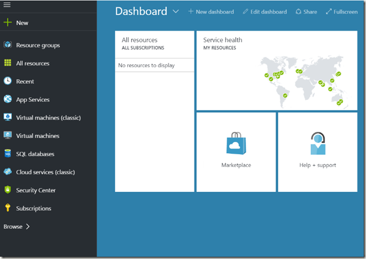Image resolution: width=366 pixels, height=259 pixels.
Task: Click the Marketplace tile label
Action: click(x=236, y=165)
